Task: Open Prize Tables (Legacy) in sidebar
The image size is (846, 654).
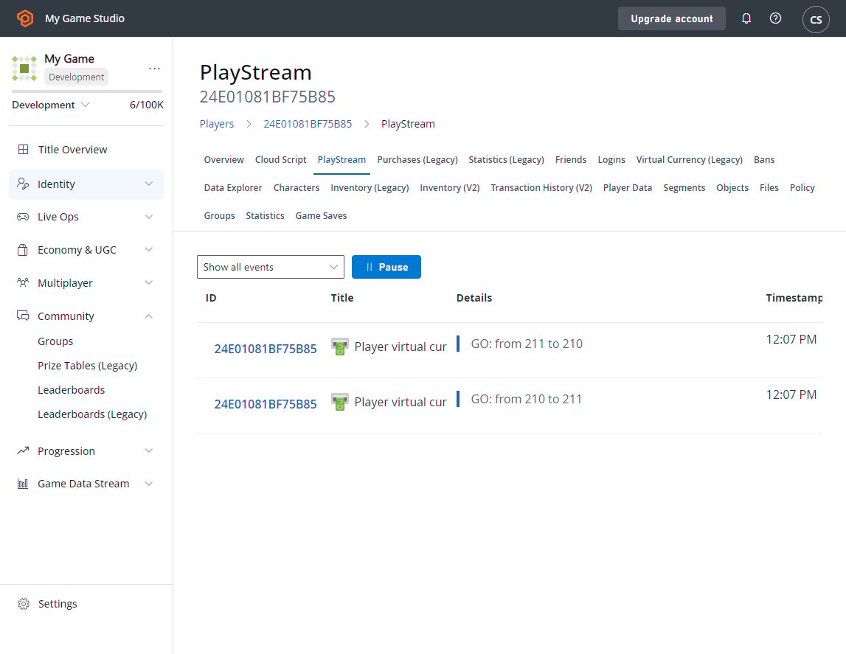Action: pos(88,366)
